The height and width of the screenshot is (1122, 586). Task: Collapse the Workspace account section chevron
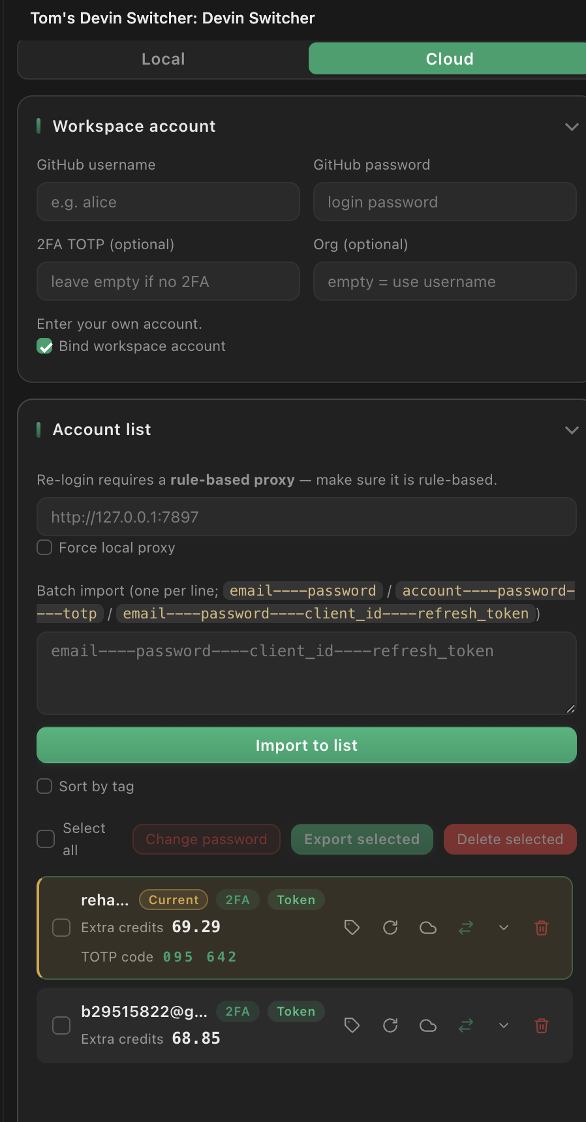[x=572, y=127]
